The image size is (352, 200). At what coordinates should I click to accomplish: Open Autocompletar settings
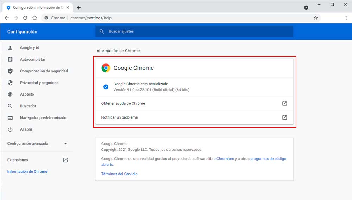[x=32, y=59]
